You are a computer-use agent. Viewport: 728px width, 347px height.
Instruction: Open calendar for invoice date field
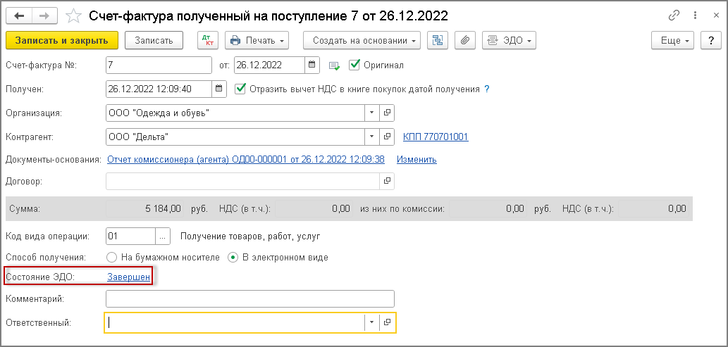(x=311, y=65)
